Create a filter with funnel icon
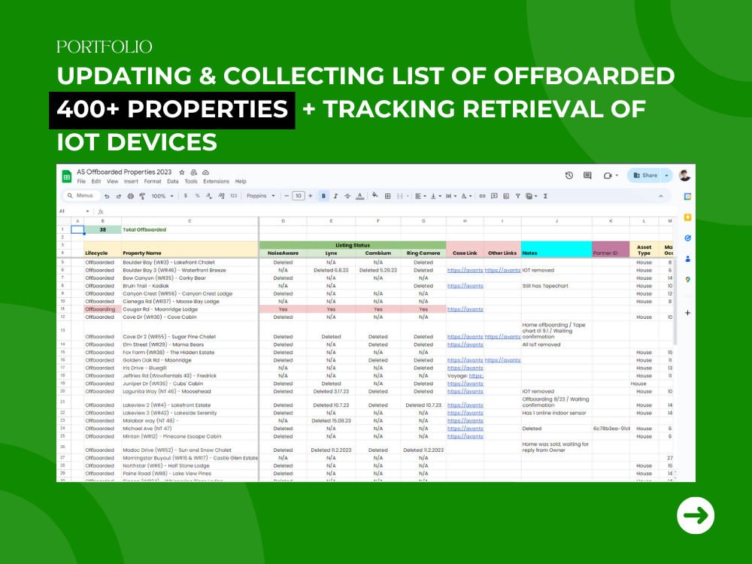 [x=518, y=196]
